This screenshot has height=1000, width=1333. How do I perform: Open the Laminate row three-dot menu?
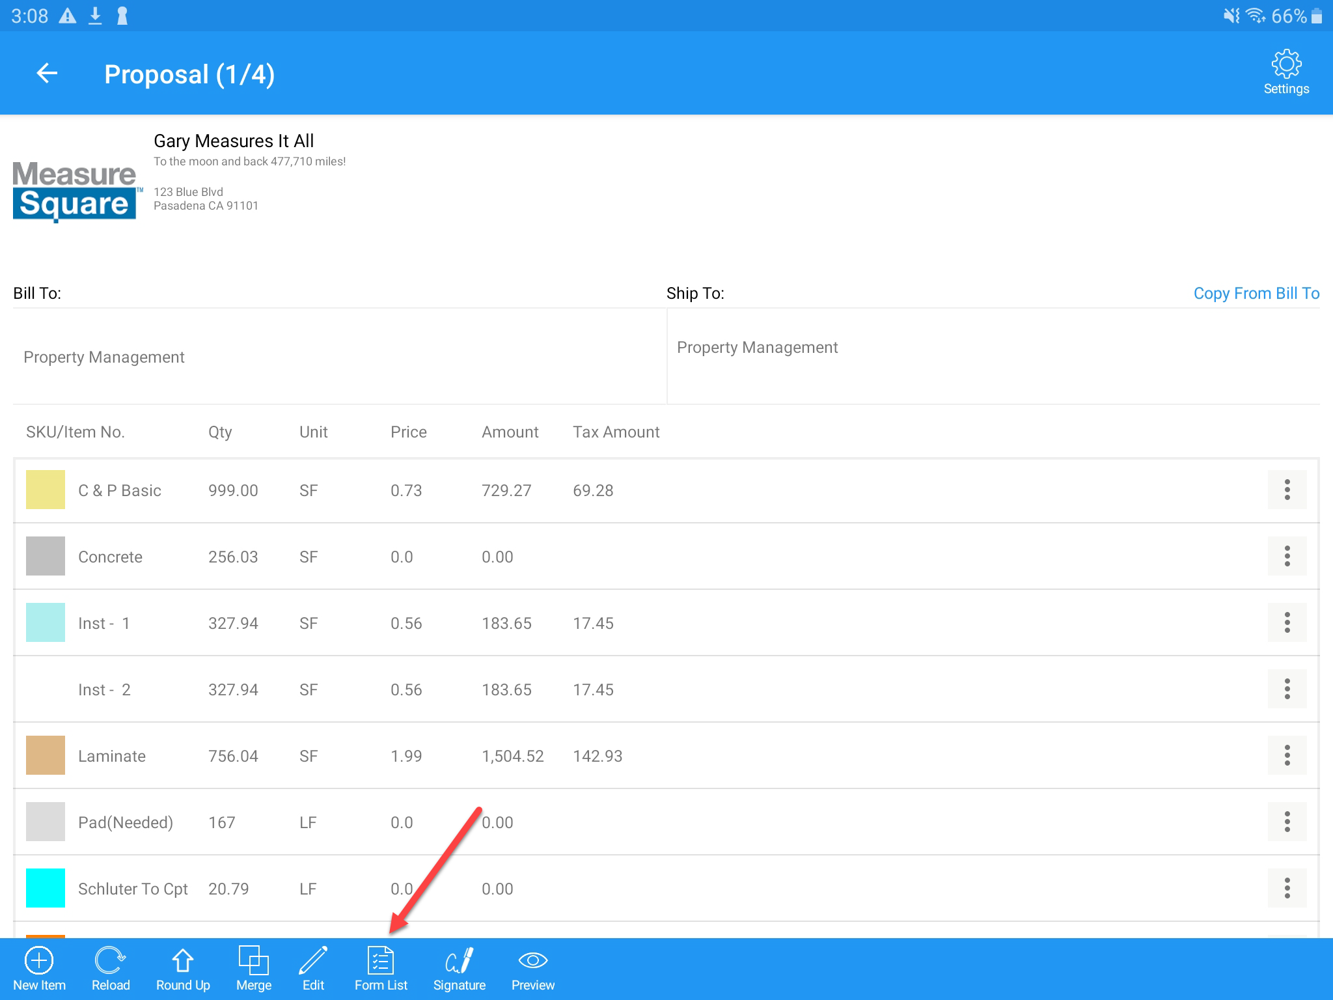[x=1287, y=755]
